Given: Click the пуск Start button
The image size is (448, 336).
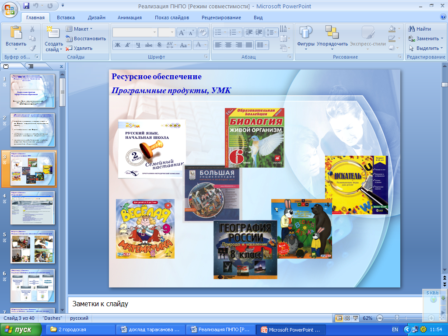Looking at the screenshot, I should coord(21,330).
